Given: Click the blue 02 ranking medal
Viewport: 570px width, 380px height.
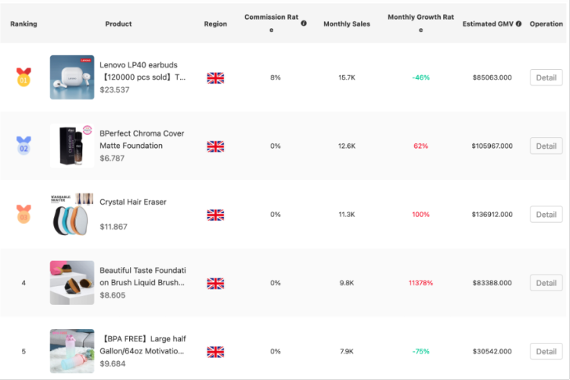Looking at the screenshot, I should (x=24, y=146).
